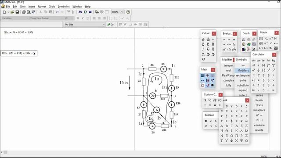
Task: Close the Graph palette
Action: pyautogui.click(x=254, y=33)
